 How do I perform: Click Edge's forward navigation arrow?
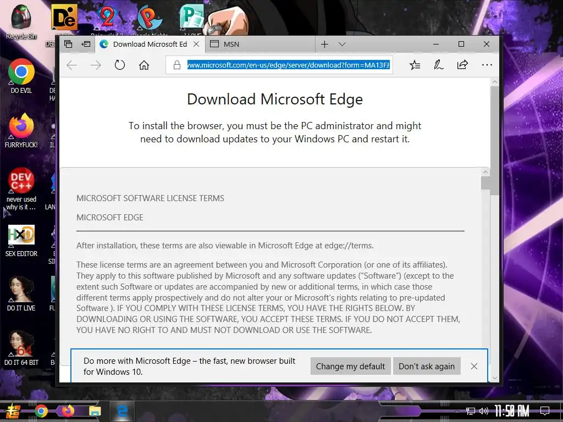click(96, 65)
